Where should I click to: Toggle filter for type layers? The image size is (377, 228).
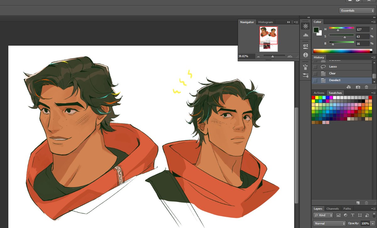point(352,215)
